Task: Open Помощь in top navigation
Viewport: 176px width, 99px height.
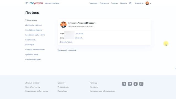Action: [x=123, y=3]
